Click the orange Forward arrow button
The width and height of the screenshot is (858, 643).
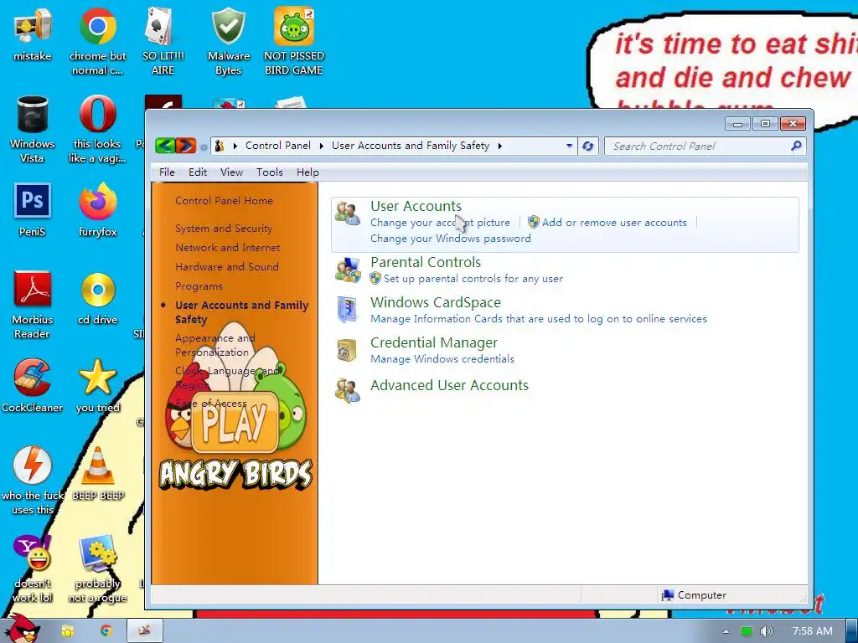coord(185,146)
